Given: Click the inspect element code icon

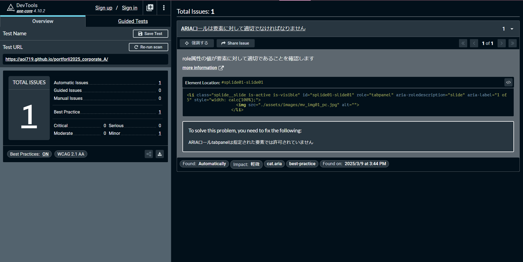Looking at the screenshot, I should pos(508,82).
